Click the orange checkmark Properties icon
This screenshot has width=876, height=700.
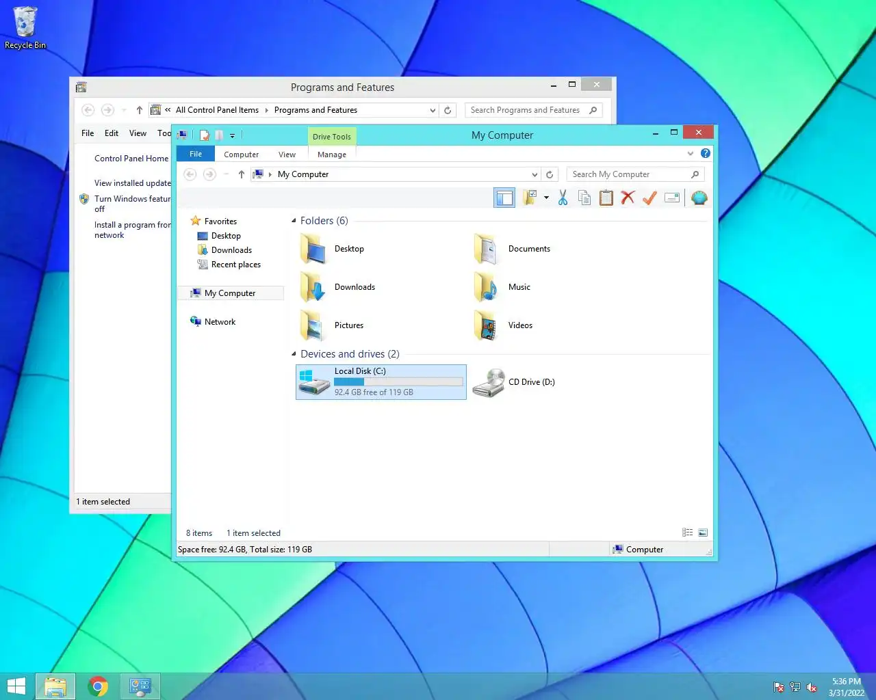(649, 198)
